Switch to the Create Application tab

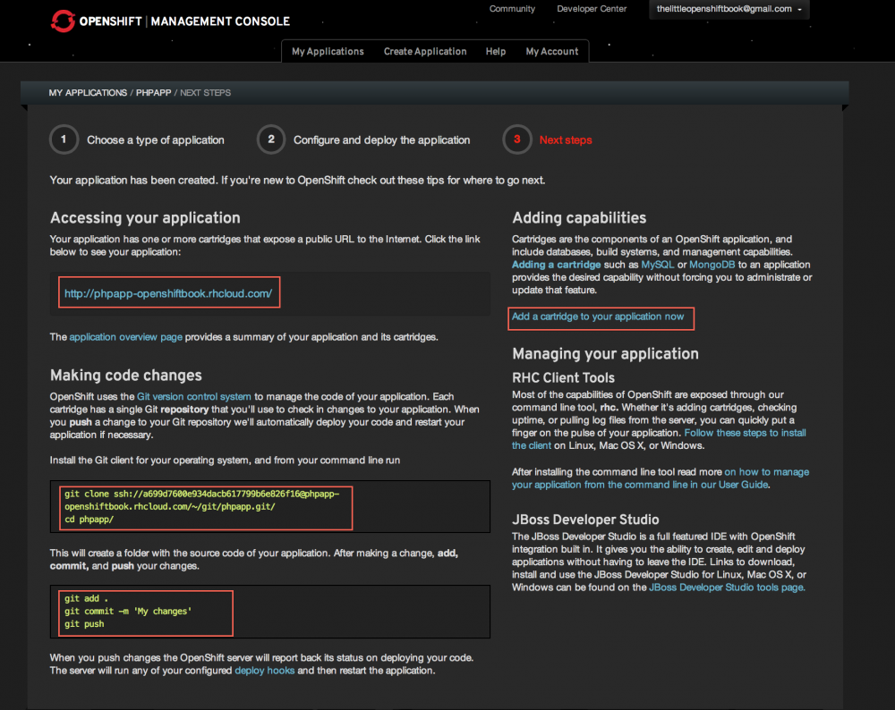tap(425, 51)
